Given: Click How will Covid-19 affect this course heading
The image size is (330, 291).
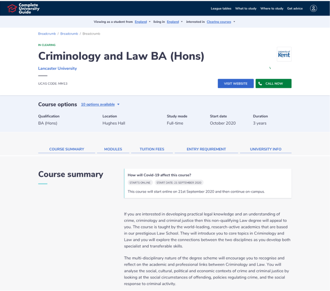Looking at the screenshot, I should tap(160, 175).
